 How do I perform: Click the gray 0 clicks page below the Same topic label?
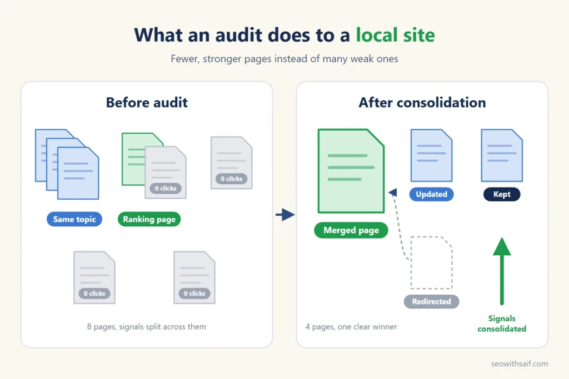[x=94, y=277]
